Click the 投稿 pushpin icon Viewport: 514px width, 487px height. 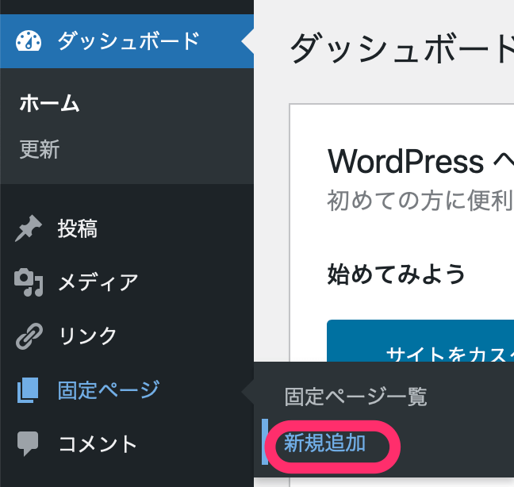(29, 228)
